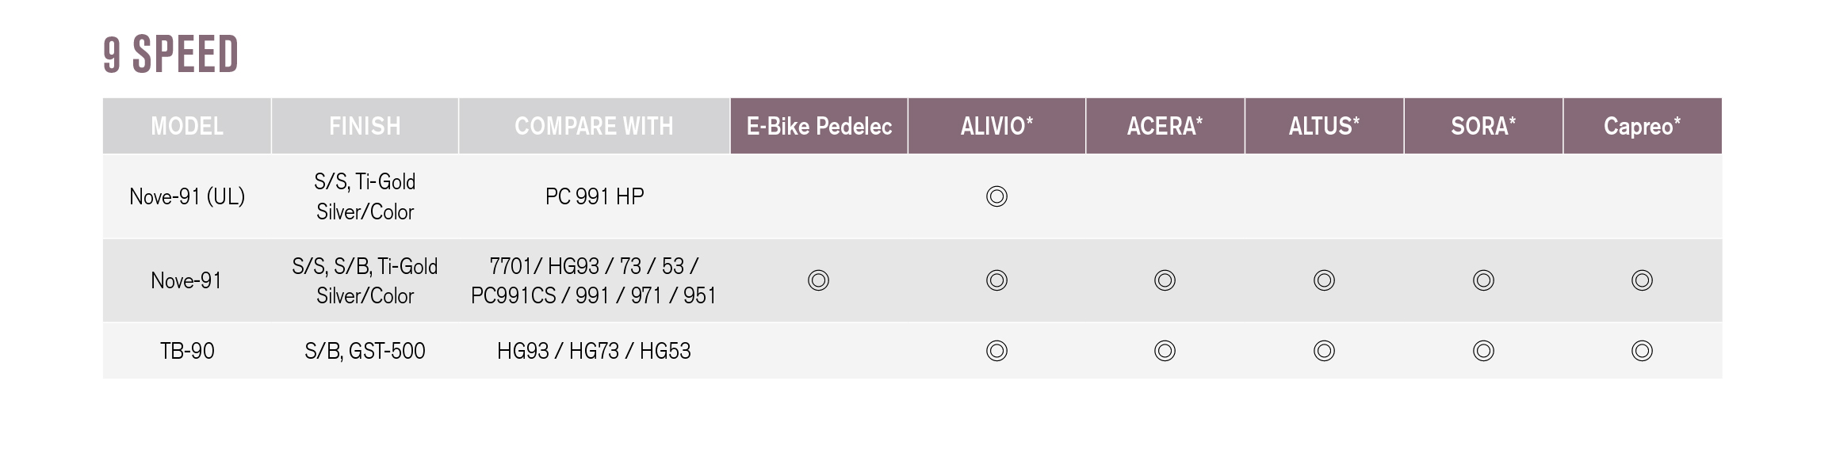Screen dimensions: 1836x472
Task: Click the ALIVIO mark in Nove-91 (UL) row
Action: [x=996, y=196]
